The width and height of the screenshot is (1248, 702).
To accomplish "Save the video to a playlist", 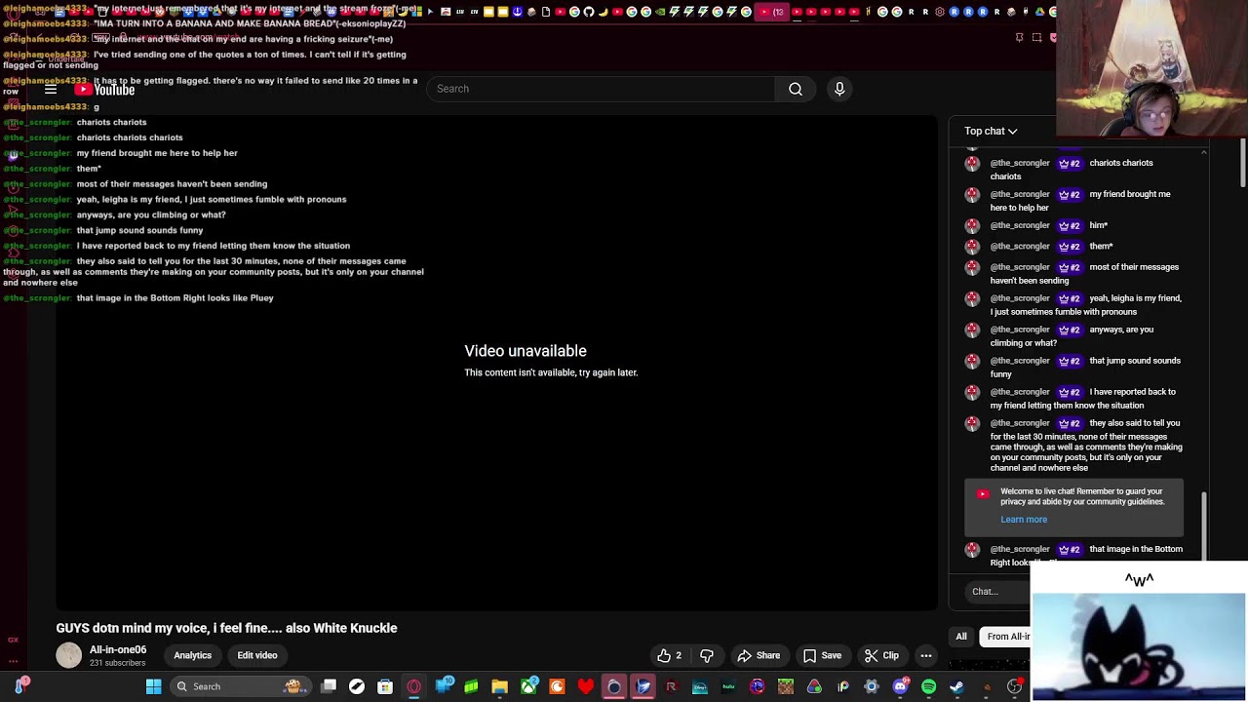I will [822, 655].
